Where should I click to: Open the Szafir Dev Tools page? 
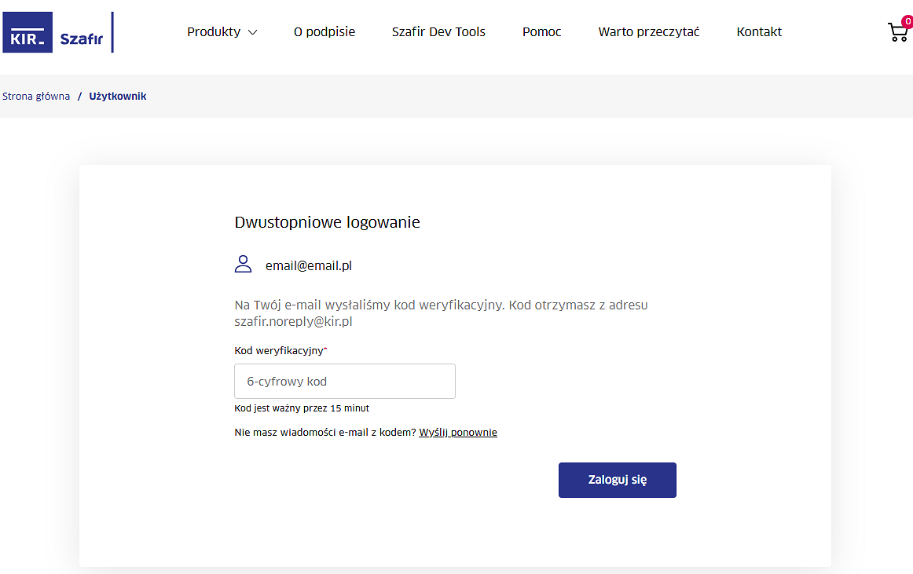tap(438, 32)
